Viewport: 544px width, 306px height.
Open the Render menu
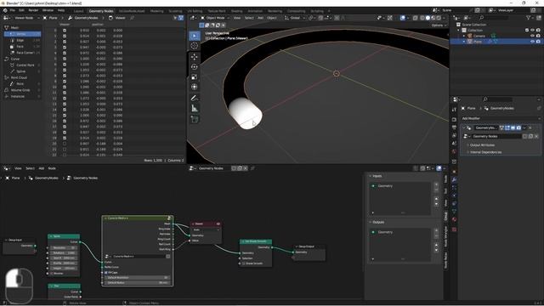tap(33, 10)
